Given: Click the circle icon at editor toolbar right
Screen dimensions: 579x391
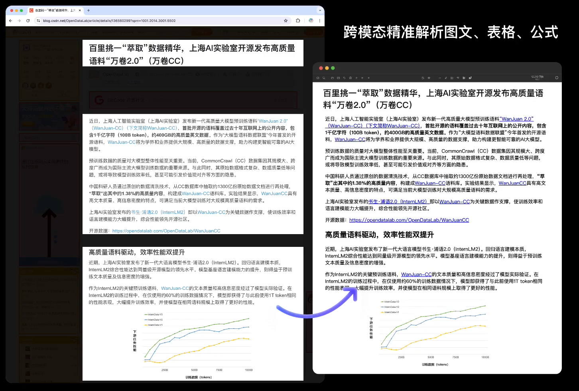Looking at the screenshot, I should pos(557,78).
